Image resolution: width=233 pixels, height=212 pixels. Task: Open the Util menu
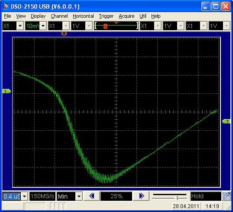click(x=142, y=16)
